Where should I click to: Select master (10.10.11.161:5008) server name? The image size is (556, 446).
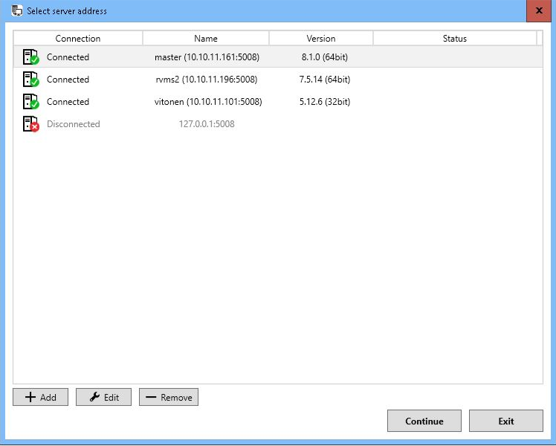point(207,57)
